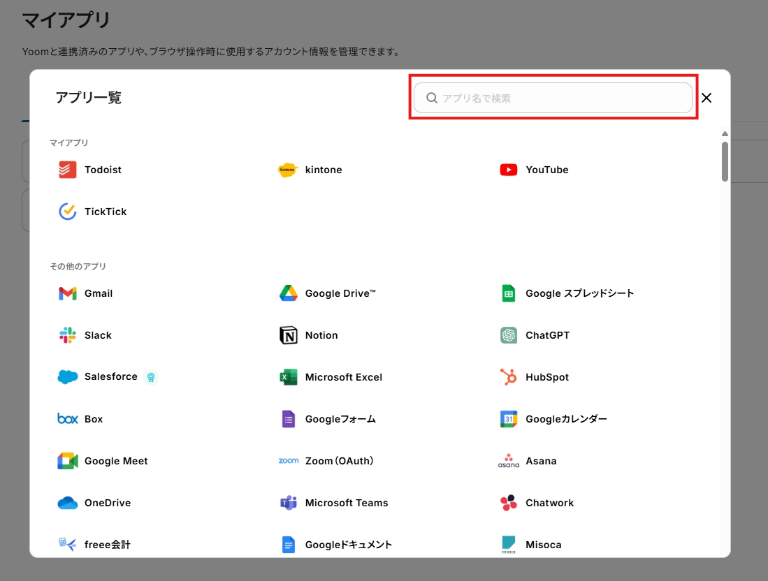Choose the Zoom (OAuth) app entry
768x581 pixels.
coord(339,461)
